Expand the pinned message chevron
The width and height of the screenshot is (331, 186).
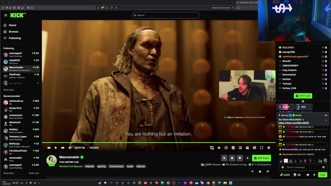pos(326,120)
